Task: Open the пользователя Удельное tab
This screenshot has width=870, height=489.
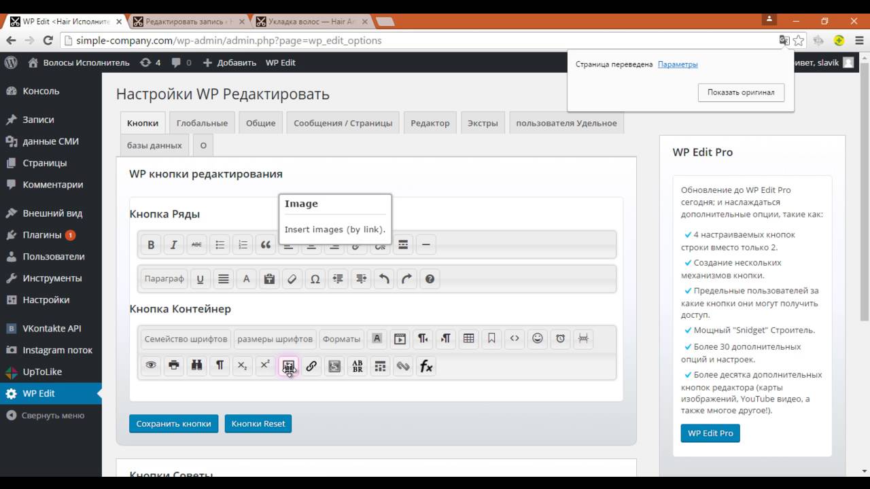Action: [x=566, y=123]
